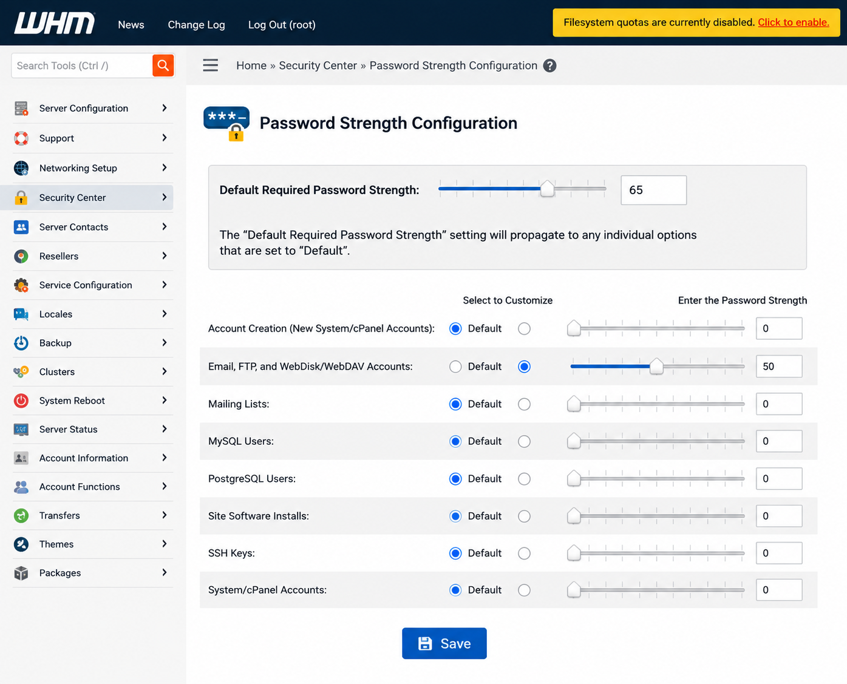Click Email, FTP strength slider handle

pyautogui.click(x=656, y=366)
